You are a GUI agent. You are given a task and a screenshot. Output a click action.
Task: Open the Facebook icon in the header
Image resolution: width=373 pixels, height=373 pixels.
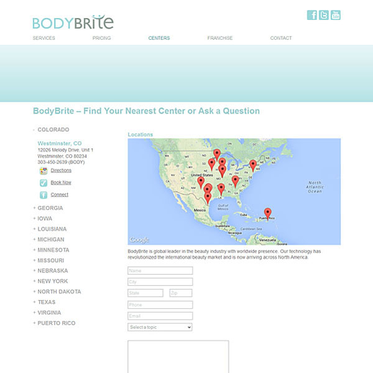coord(311,15)
